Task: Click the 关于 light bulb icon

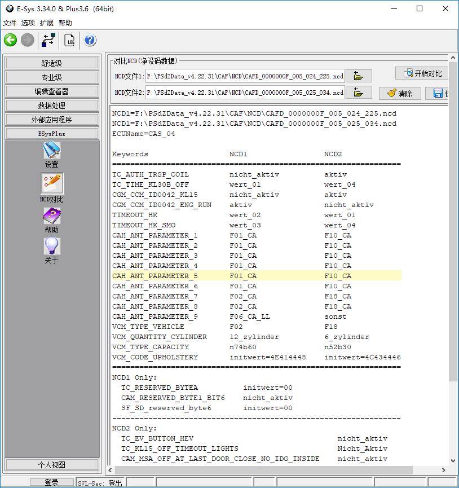Action: click(x=51, y=245)
